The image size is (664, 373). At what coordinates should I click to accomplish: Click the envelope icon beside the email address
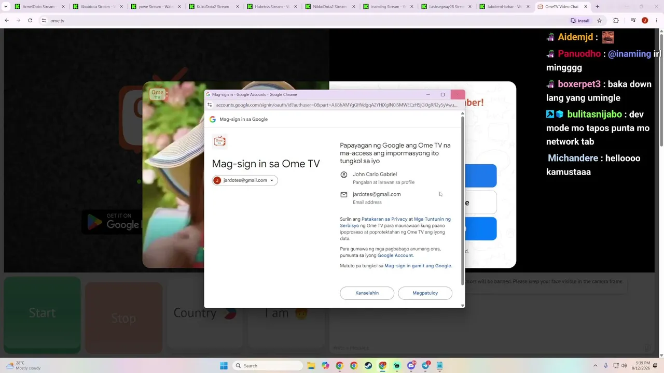pyautogui.click(x=343, y=195)
